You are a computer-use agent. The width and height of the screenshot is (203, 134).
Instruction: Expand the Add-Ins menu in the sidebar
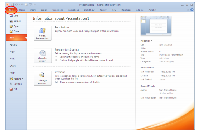pos(16,79)
